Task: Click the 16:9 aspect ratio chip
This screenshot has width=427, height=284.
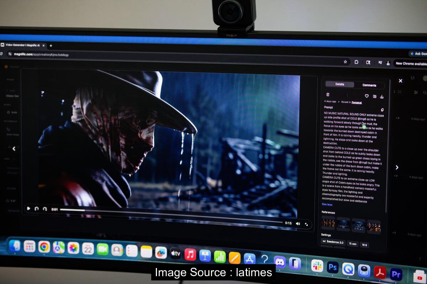Action: coord(364,245)
